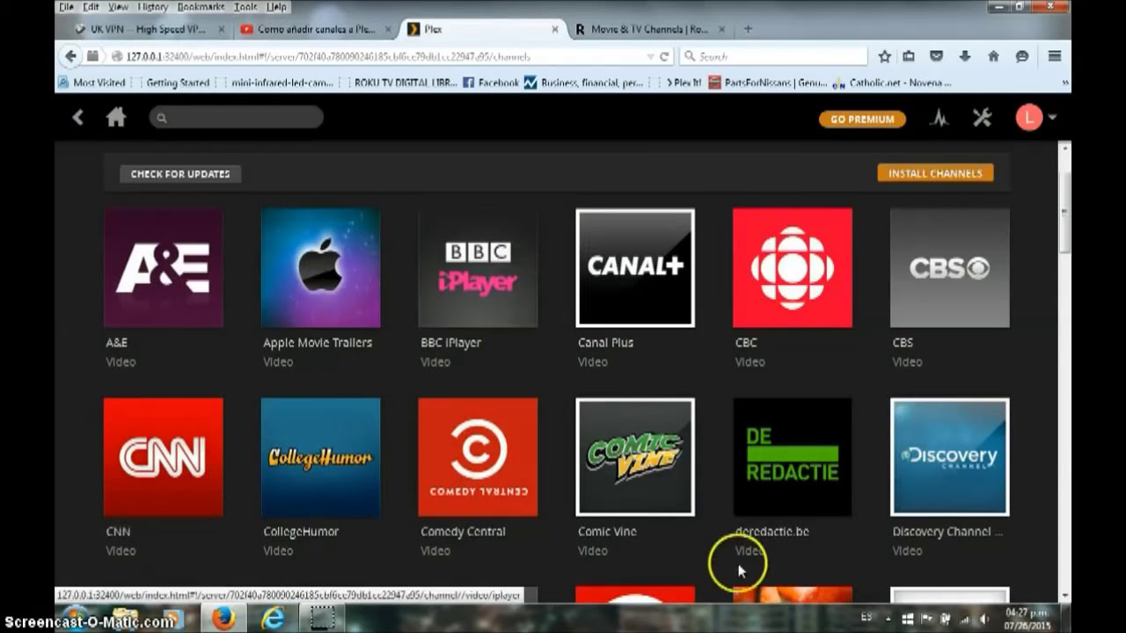The height and width of the screenshot is (633, 1126).
Task: Expand the user account dropdown arrow
Action: [x=1052, y=118]
